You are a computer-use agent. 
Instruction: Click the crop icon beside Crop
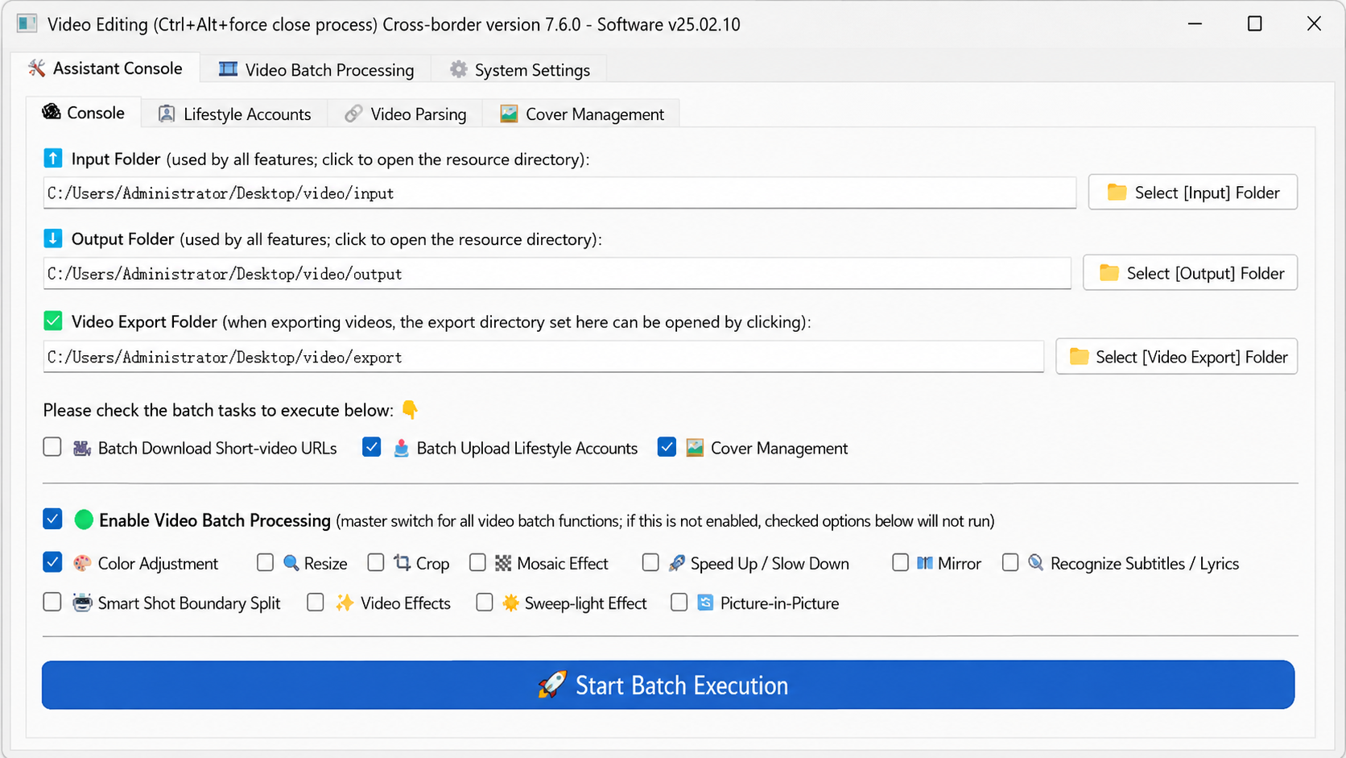pyautogui.click(x=403, y=563)
